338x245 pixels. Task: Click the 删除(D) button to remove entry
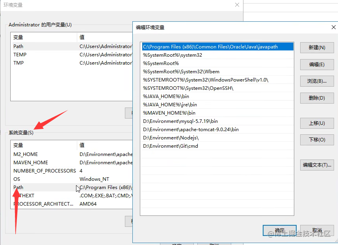click(317, 98)
